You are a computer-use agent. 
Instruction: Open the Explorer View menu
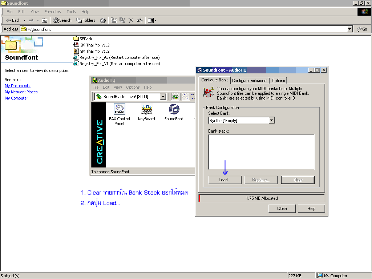pyautogui.click(x=35, y=12)
